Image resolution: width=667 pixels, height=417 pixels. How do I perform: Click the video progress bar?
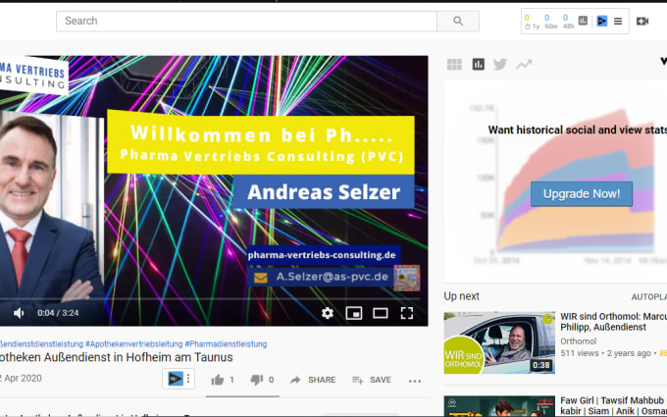click(x=211, y=299)
